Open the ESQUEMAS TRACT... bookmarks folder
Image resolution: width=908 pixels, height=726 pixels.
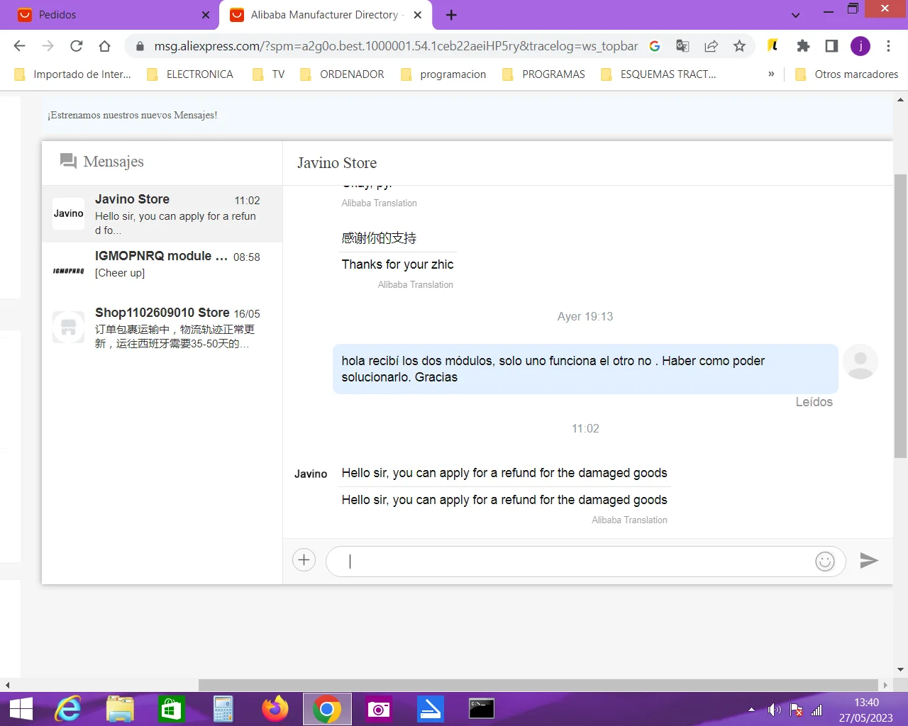click(659, 74)
